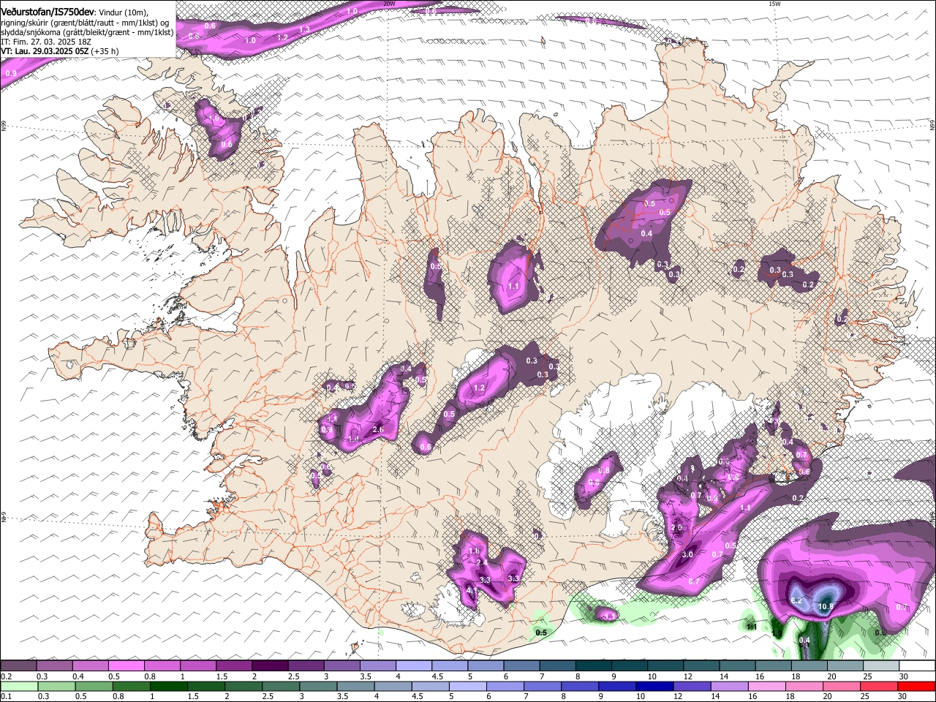Pick top-row swatch labeled 1.5
The height and width of the screenshot is (702, 936).
(x=234, y=666)
